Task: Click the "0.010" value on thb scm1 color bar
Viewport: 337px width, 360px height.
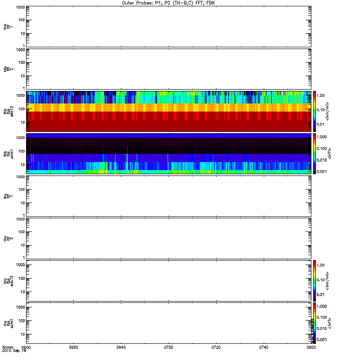Action: (322, 160)
